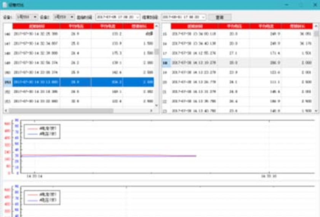
Task: Click the query button beside end time
Action: pyautogui.click(x=220, y=17)
